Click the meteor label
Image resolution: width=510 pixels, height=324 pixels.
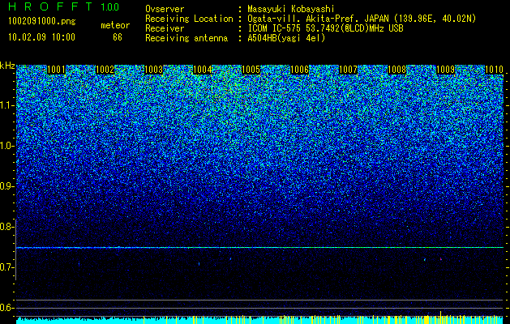pos(115,25)
